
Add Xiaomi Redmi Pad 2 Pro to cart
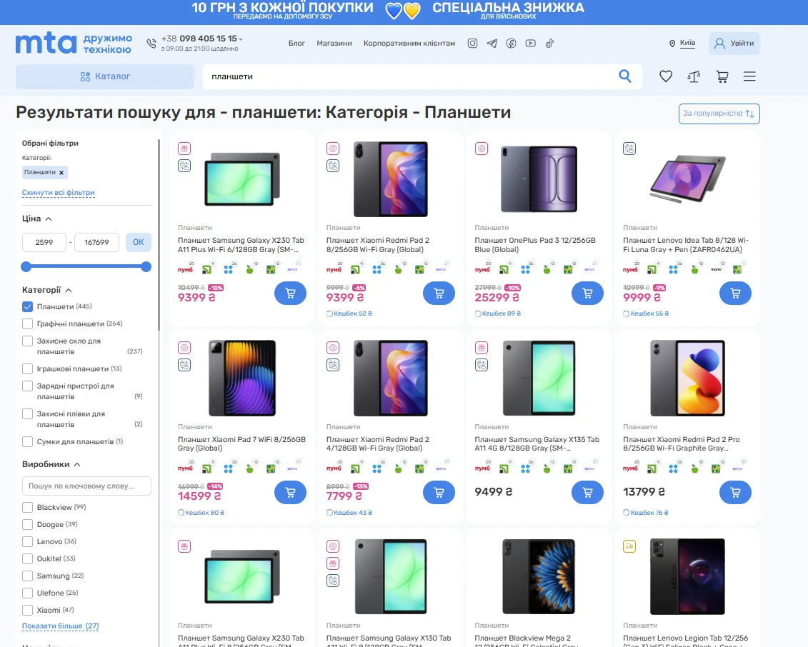[735, 493]
